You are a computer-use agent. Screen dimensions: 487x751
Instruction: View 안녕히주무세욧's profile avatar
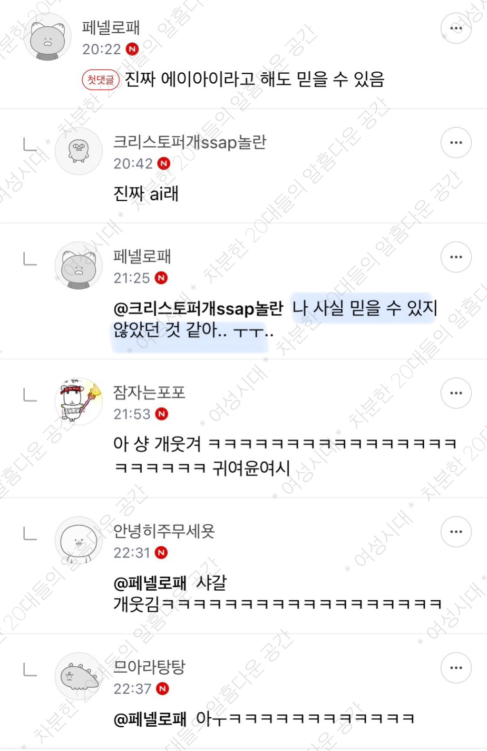click(x=78, y=540)
